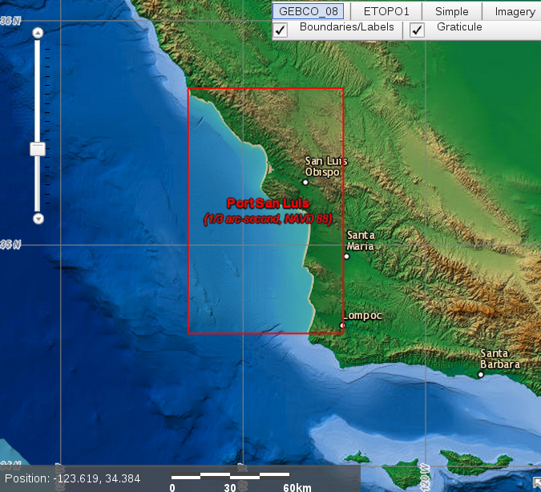
Task: Click the Position coordinates readout
Action: coord(72,478)
